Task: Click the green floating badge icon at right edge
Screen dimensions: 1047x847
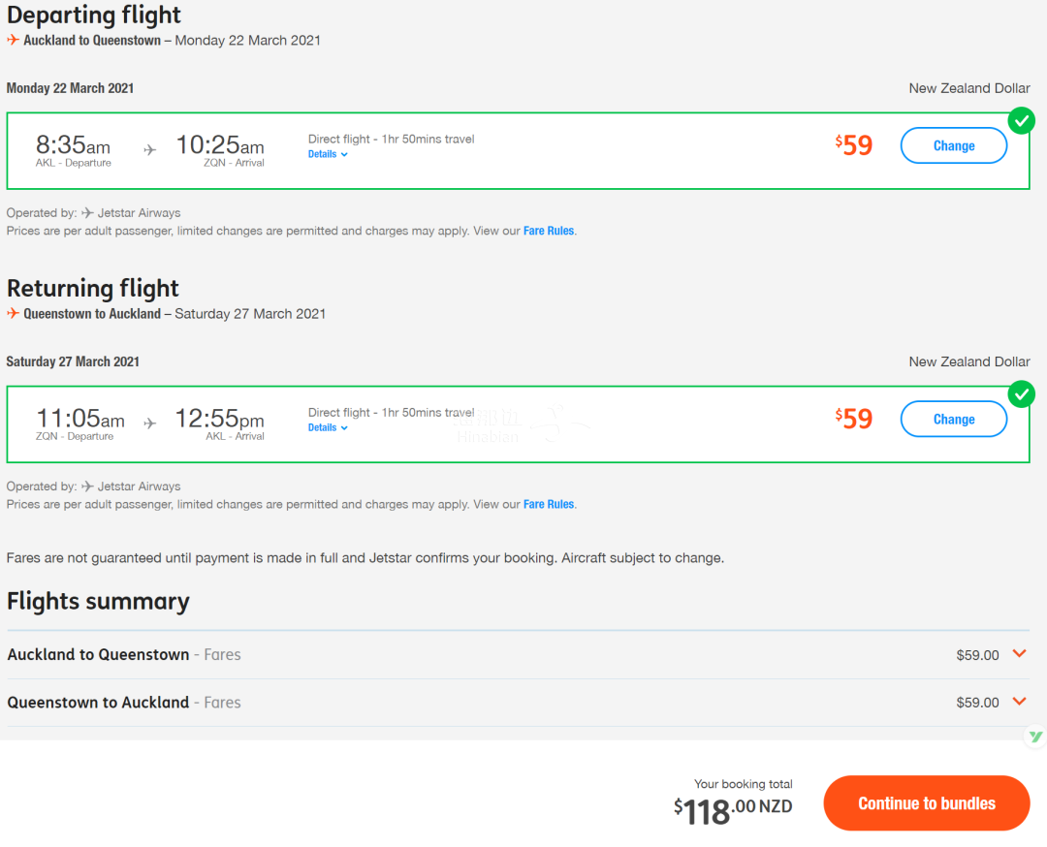Action: (1035, 737)
